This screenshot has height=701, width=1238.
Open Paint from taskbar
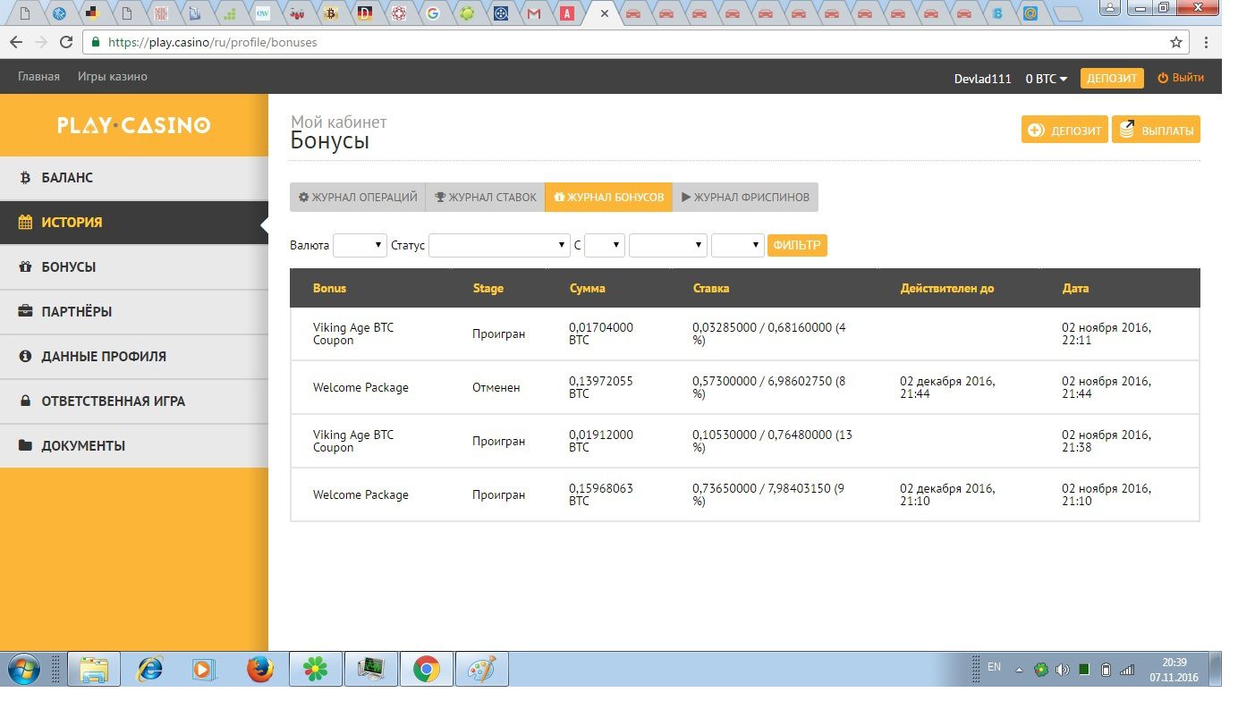coord(482,669)
